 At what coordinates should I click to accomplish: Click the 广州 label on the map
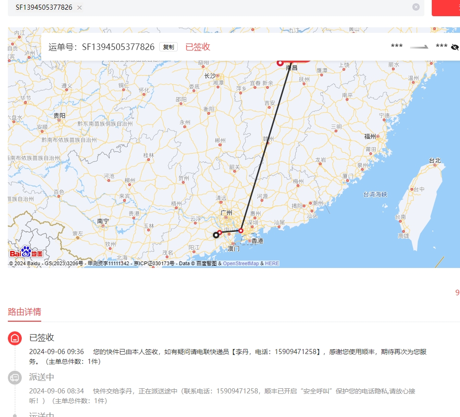pyautogui.click(x=226, y=212)
